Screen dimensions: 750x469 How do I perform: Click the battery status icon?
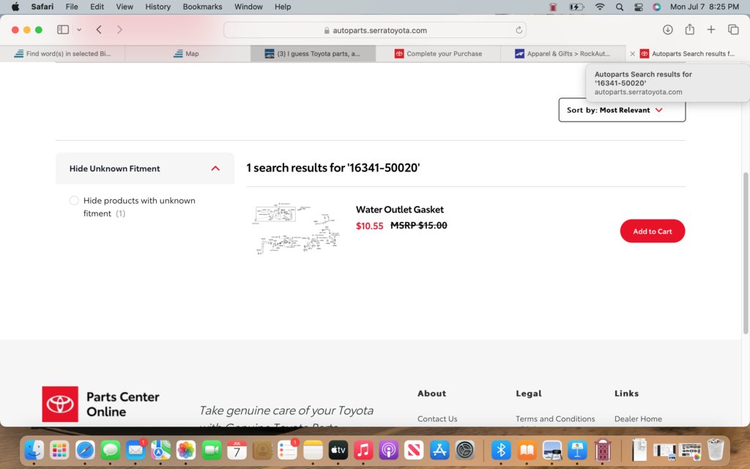[x=576, y=7]
